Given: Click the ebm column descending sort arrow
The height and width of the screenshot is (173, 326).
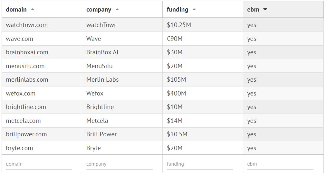Looking at the screenshot, I should pos(265,10).
